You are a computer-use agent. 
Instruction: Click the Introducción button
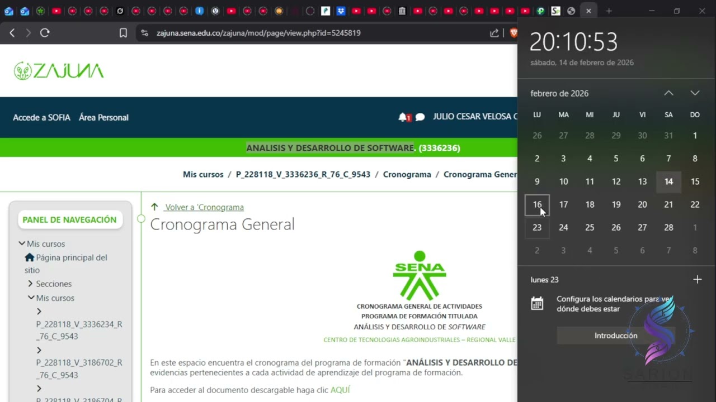click(616, 336)
